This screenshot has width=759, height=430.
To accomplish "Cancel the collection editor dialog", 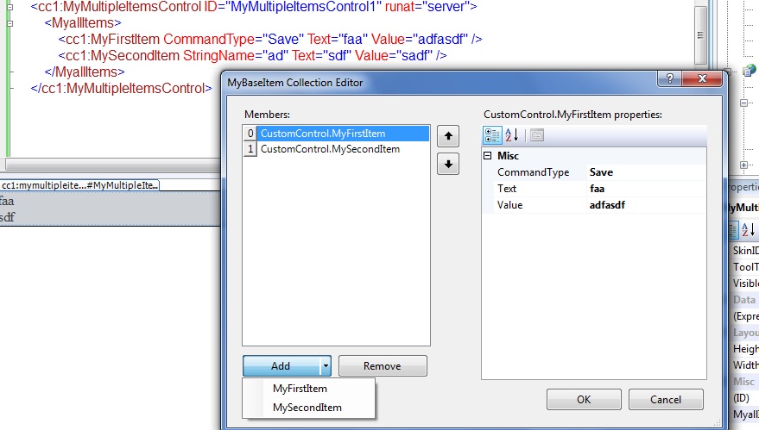I will click(666, 400).
